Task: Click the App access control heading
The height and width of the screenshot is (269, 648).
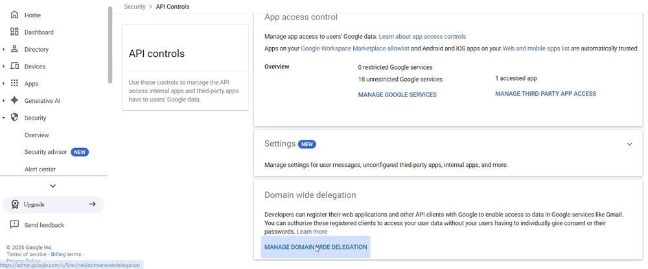Action: click(301, 17)
